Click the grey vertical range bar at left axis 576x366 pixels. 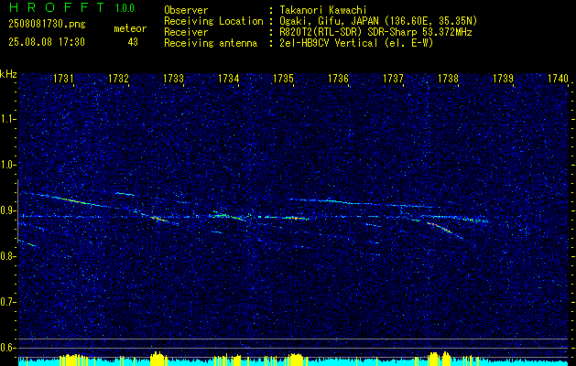point(17,211)
